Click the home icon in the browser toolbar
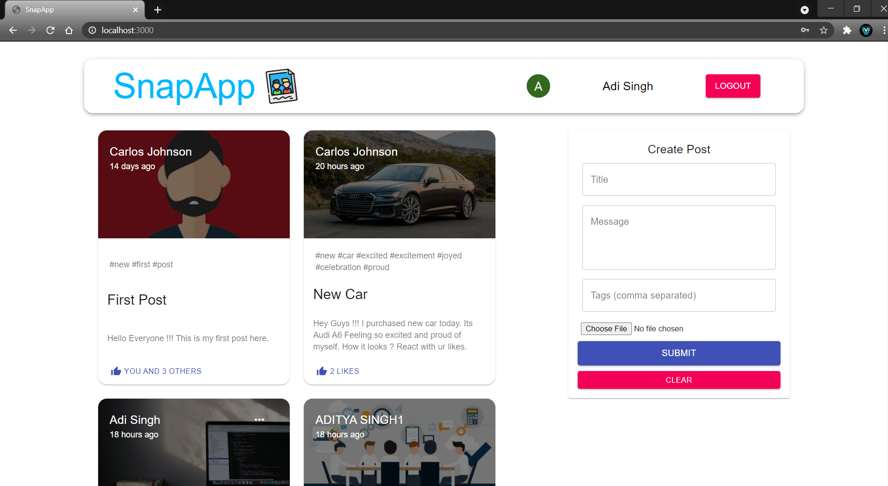This screenshot has height=486, width=888. 69,30
